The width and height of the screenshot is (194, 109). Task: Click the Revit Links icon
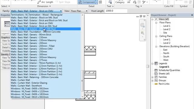click(156, 84)
